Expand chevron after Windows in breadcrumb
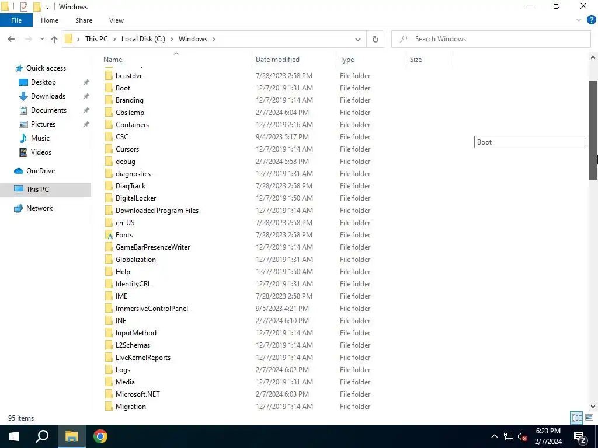The width and height of the screenshot is (598, 448). click(214, 39)
